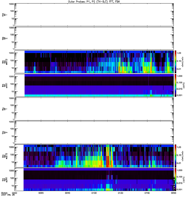The width and height of the screenshot is (188, 200).
Task: Click the '1000' tick label on thc fbk scm1 axis
Action: pyautogui.click(x=11, y=171)
